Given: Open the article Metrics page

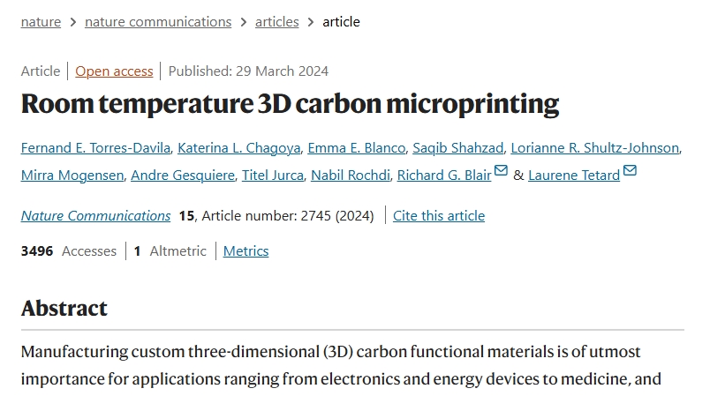Looking at the screenshot, I should pos(245,251).
